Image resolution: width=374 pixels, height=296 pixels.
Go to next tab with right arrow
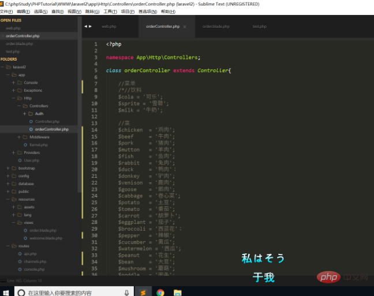tap(90, 26)
